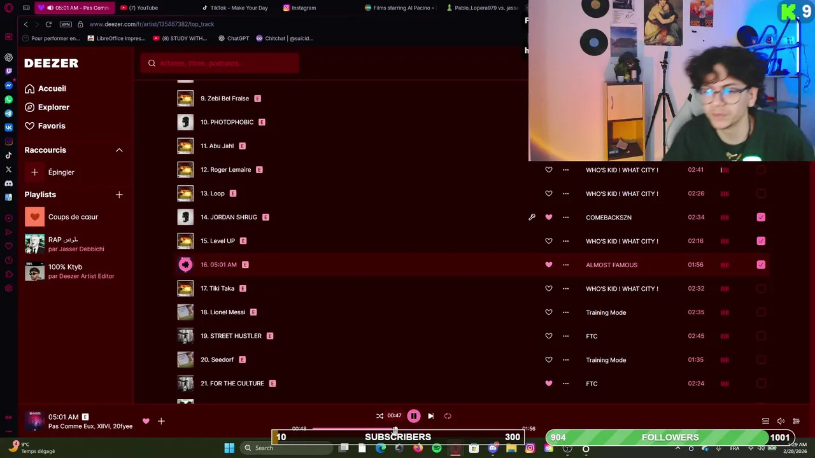This screenshot has height=458, width=815.
Task: Unlike the track FOR THE CULTURE
Action: [549, 384]
